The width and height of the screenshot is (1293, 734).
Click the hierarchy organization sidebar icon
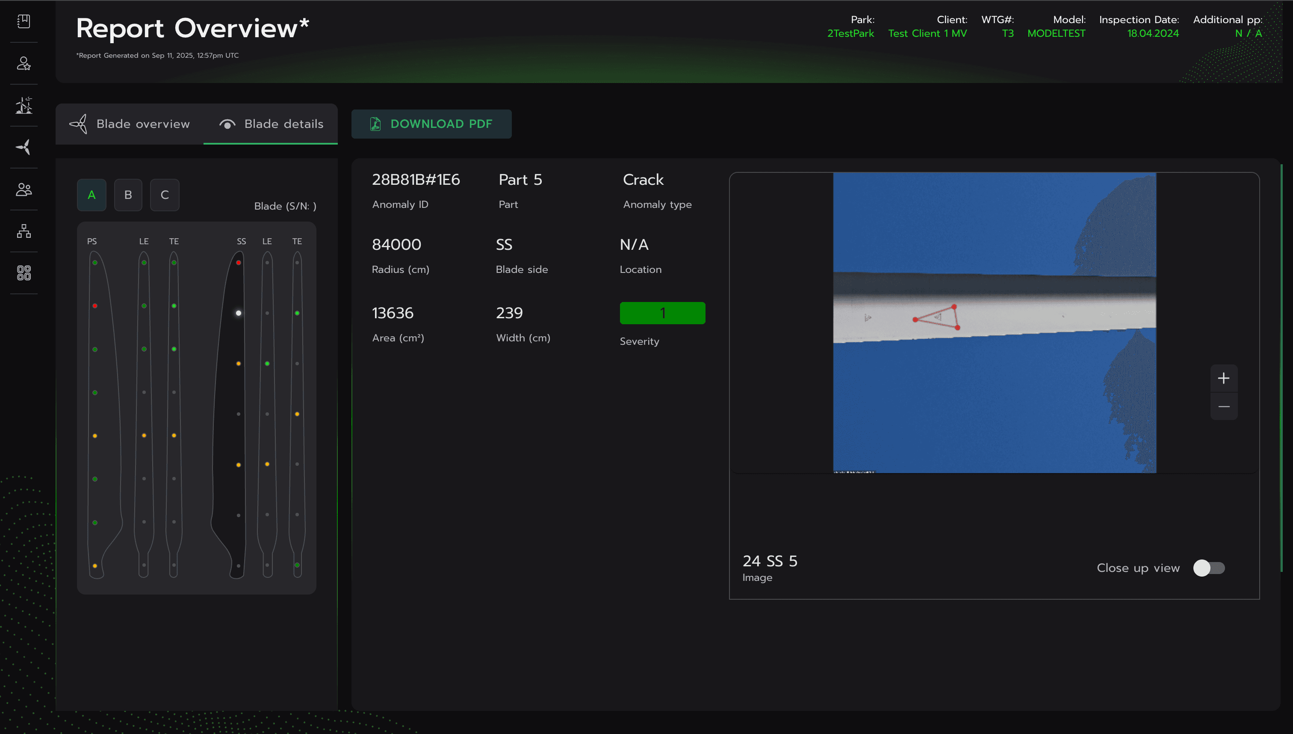click(24, 231)
